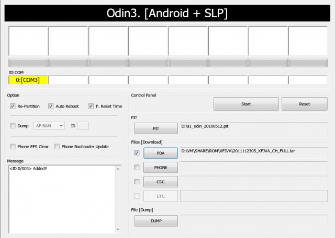This screenshot has height=238, width=335.
Task: Check the Dump checkbox
Action: [x=13, y=126]
